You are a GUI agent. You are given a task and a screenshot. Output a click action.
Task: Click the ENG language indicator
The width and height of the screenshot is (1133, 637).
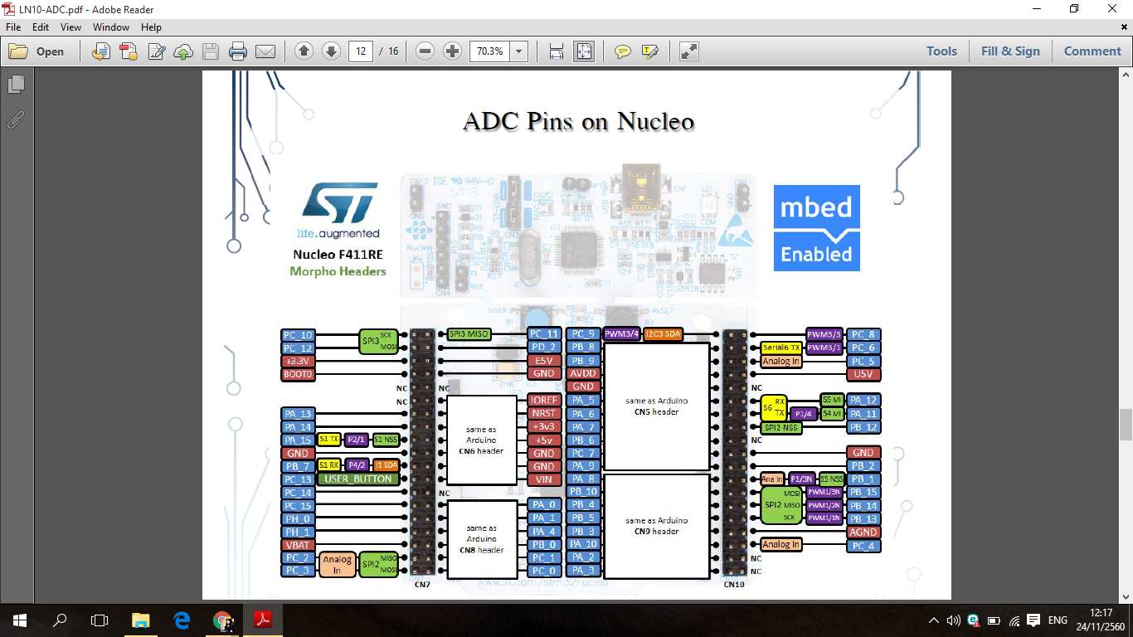tap(1058, 620)
